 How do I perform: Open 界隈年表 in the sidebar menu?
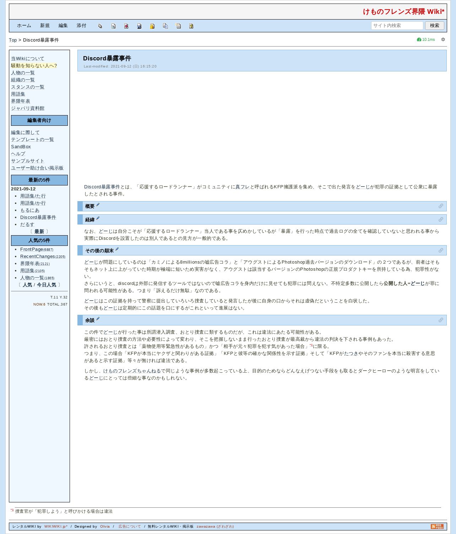click(x=21, y=101)
